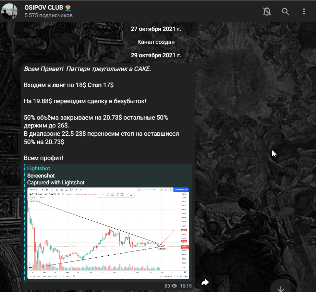316x292 pixels.
Task: Jump to latest messages down arrow
Action: pos(281,289)
